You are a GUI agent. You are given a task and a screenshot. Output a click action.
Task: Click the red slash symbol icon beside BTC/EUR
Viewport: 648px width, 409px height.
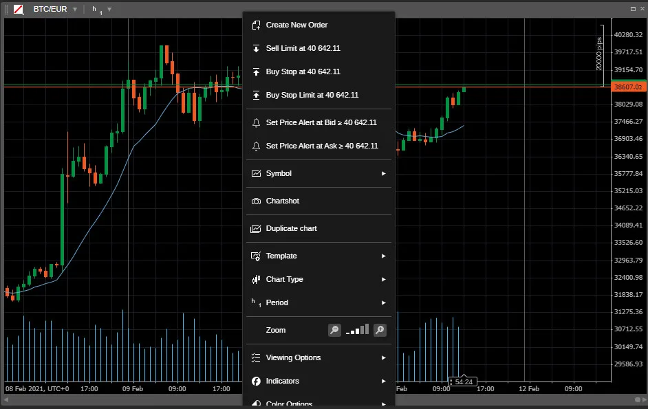coord(18,9)
